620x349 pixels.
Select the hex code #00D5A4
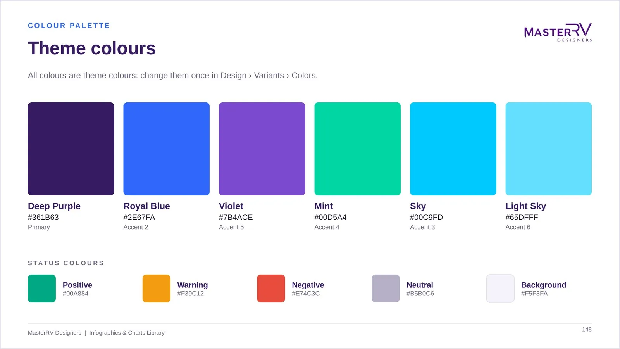click(x=331, y=218)
